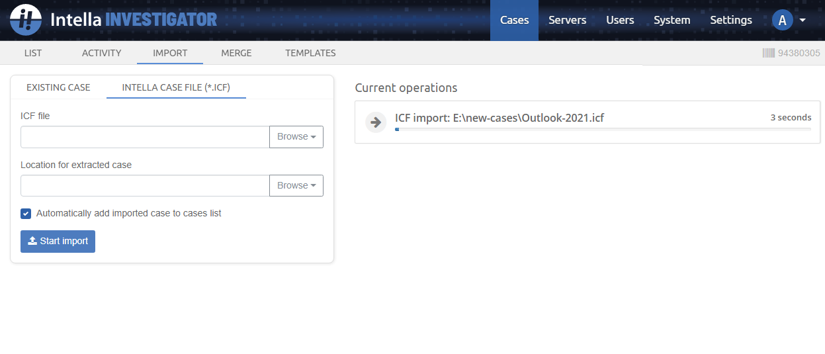The height and width of the screenshot is (354, 825).
Task: Click into the ICF file text field
Action: (145, 137)
